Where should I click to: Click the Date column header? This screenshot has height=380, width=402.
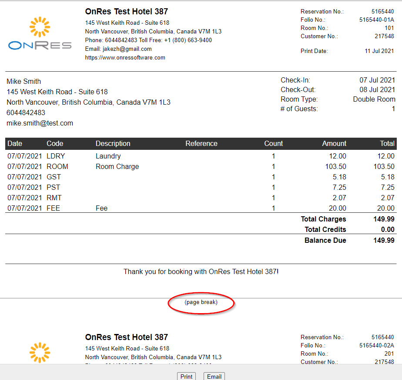click(x=15, y=144)
